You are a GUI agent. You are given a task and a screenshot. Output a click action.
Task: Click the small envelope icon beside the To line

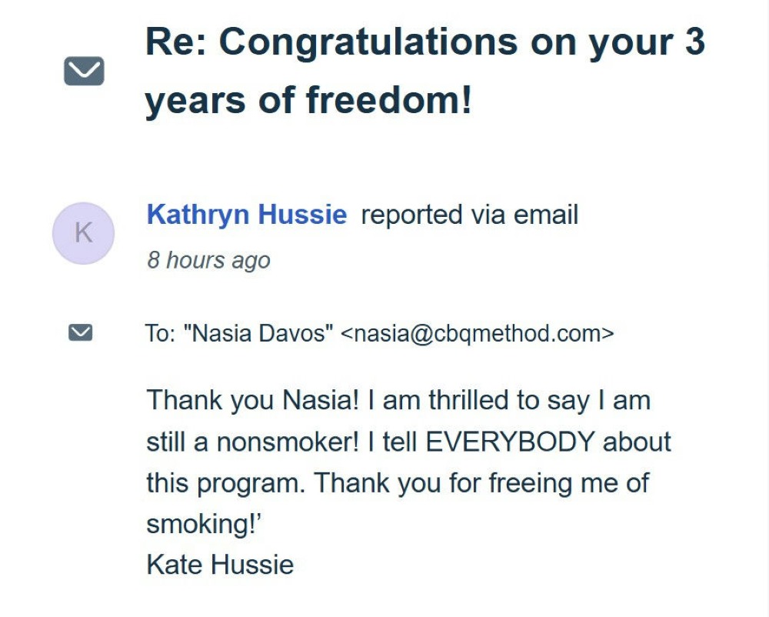[x=81, y=332]
